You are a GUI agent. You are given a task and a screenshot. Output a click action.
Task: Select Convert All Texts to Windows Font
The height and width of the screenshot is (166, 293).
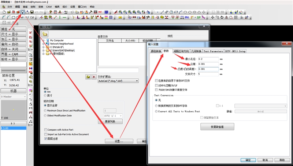point(157,111)
